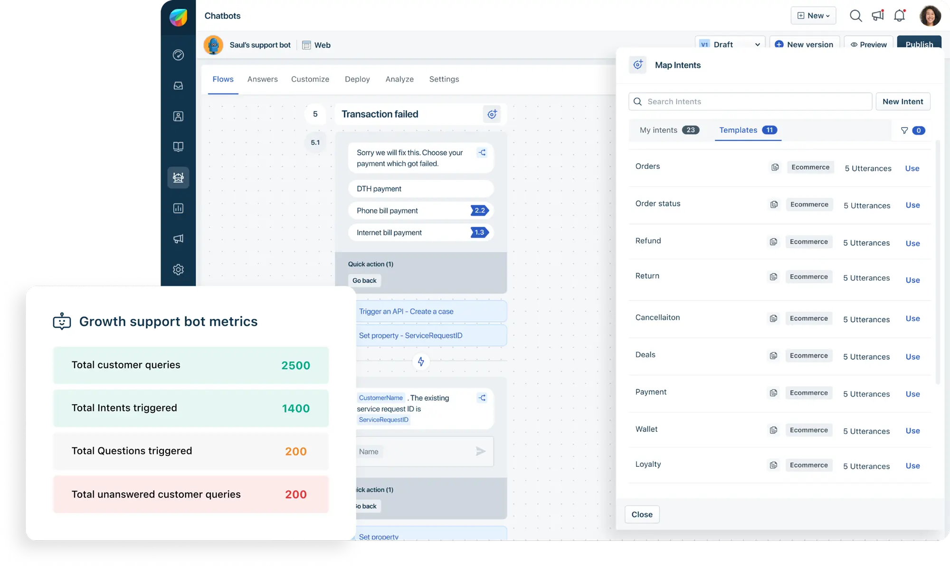This screenshot has height=566, width=950.
Task: Click branch icon on Sorry message block
Action: pyautogui.click(x=482, y=153)
